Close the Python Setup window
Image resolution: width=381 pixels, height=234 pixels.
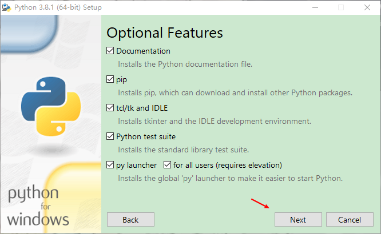[x=367, y=7]
